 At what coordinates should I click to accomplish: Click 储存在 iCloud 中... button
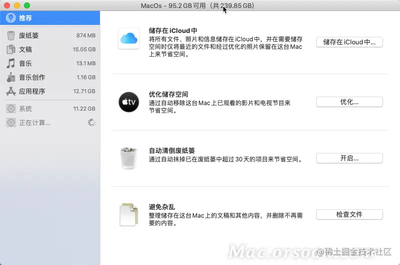[x=349, y=42]
